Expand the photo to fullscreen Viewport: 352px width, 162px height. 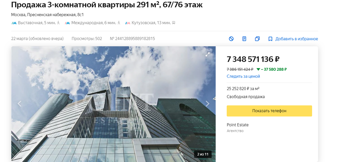(208, 54)
